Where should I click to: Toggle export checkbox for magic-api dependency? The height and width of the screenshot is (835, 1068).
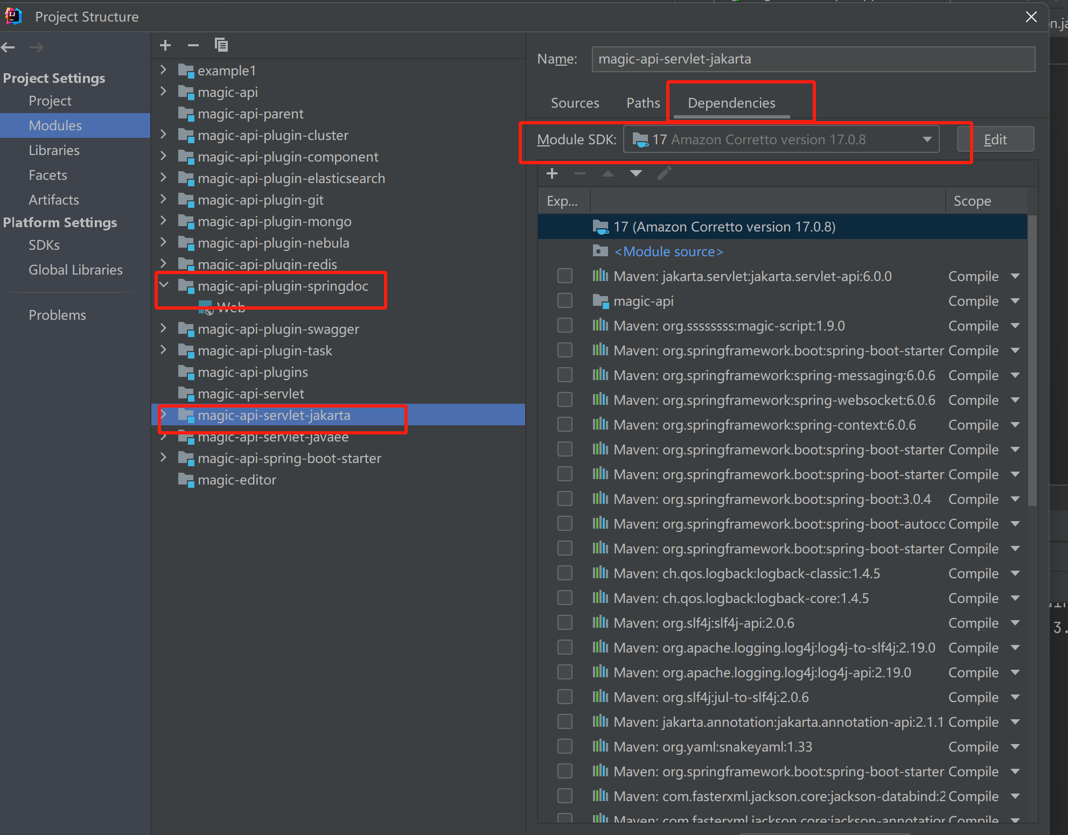coord(564,301)
